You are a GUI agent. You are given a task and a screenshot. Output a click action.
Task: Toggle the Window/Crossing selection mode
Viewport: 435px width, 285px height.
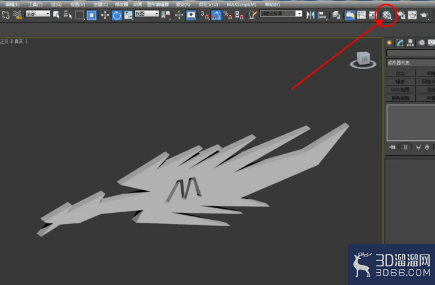pyautogui.click(x=92, y=15)
